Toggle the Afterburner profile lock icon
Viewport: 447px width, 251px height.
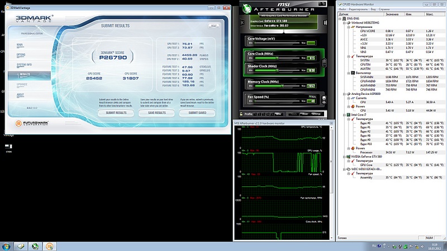pyautogui.click(x=241, y=114)
